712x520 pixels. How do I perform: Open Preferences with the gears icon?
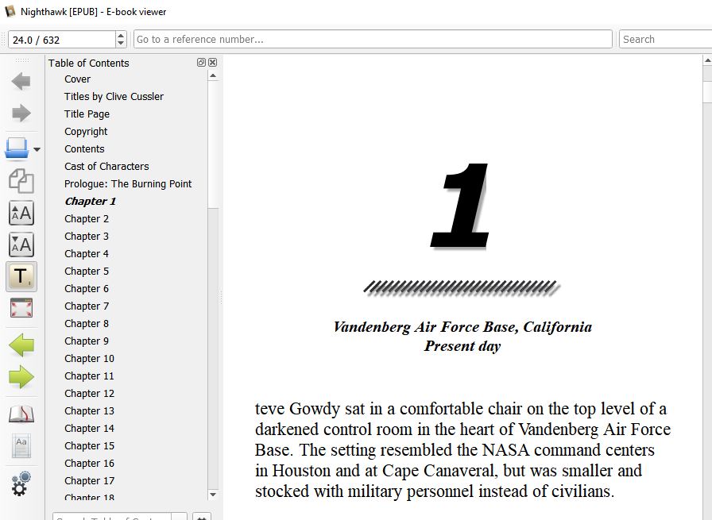21,483
